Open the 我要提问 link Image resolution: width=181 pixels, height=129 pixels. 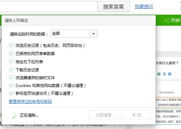click(144, 7)
